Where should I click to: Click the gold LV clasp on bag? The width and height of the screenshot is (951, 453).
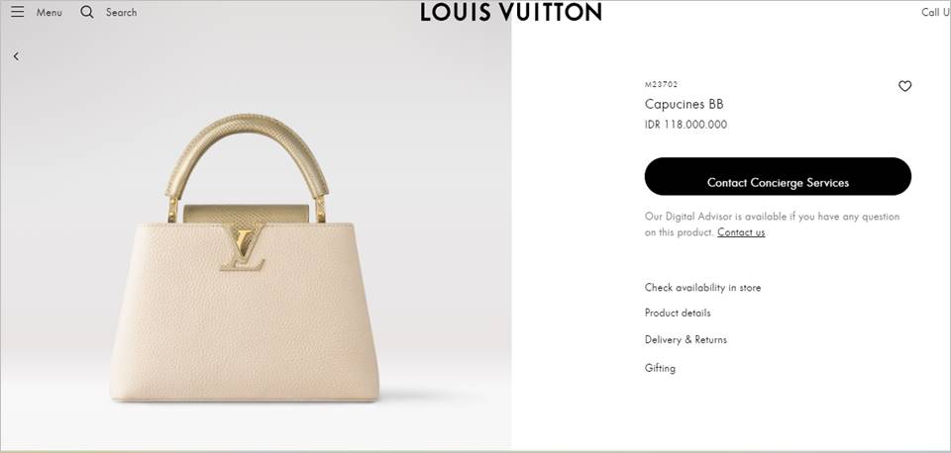tap(243, 247)
